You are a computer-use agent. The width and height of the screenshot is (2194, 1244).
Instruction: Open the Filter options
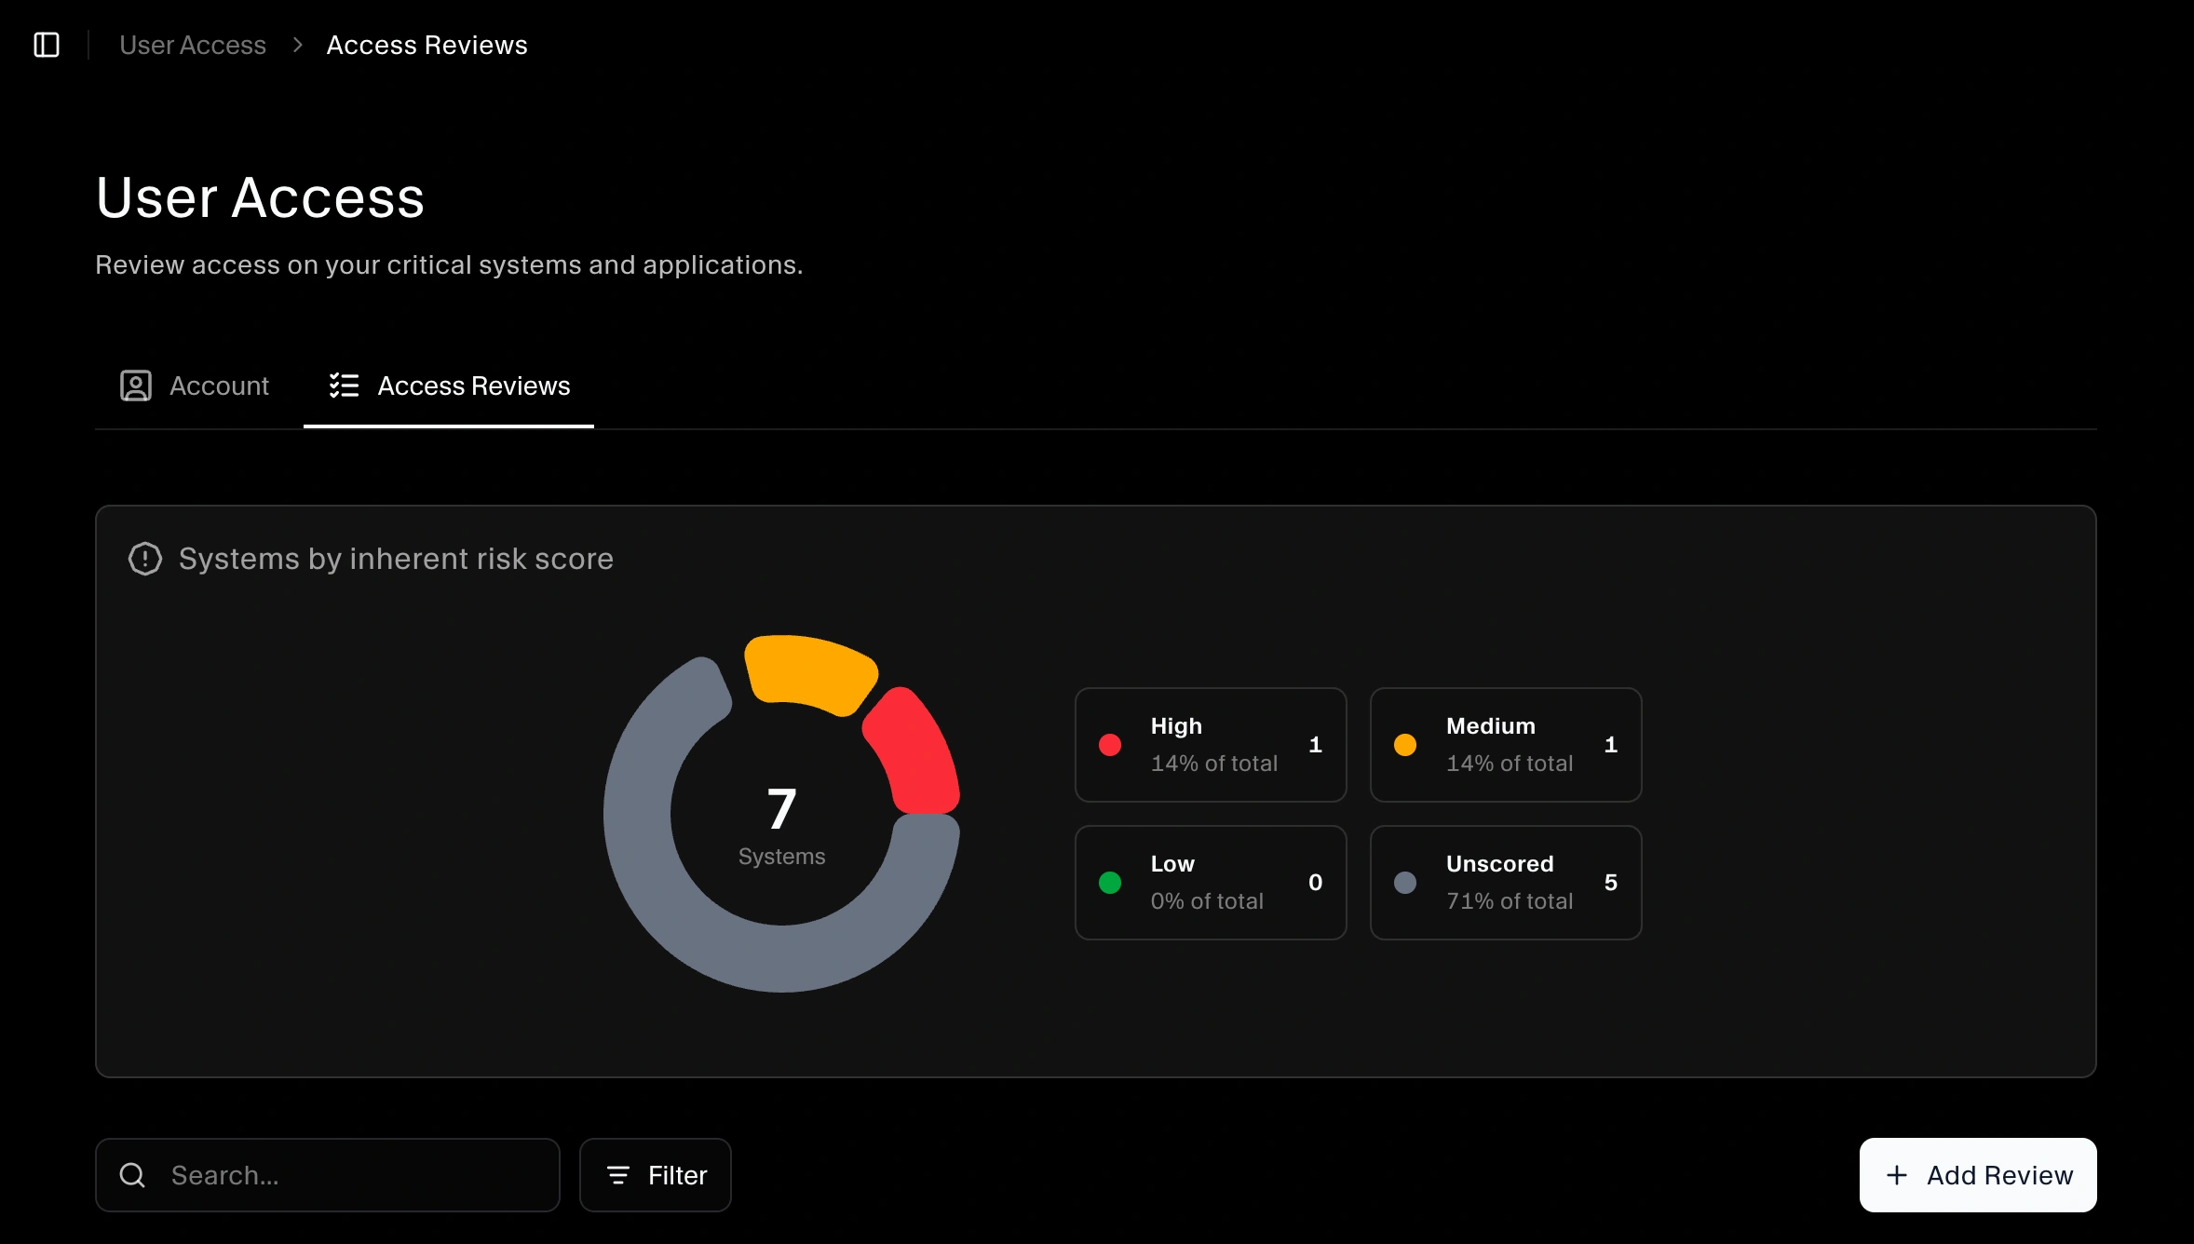(655, 1174)
